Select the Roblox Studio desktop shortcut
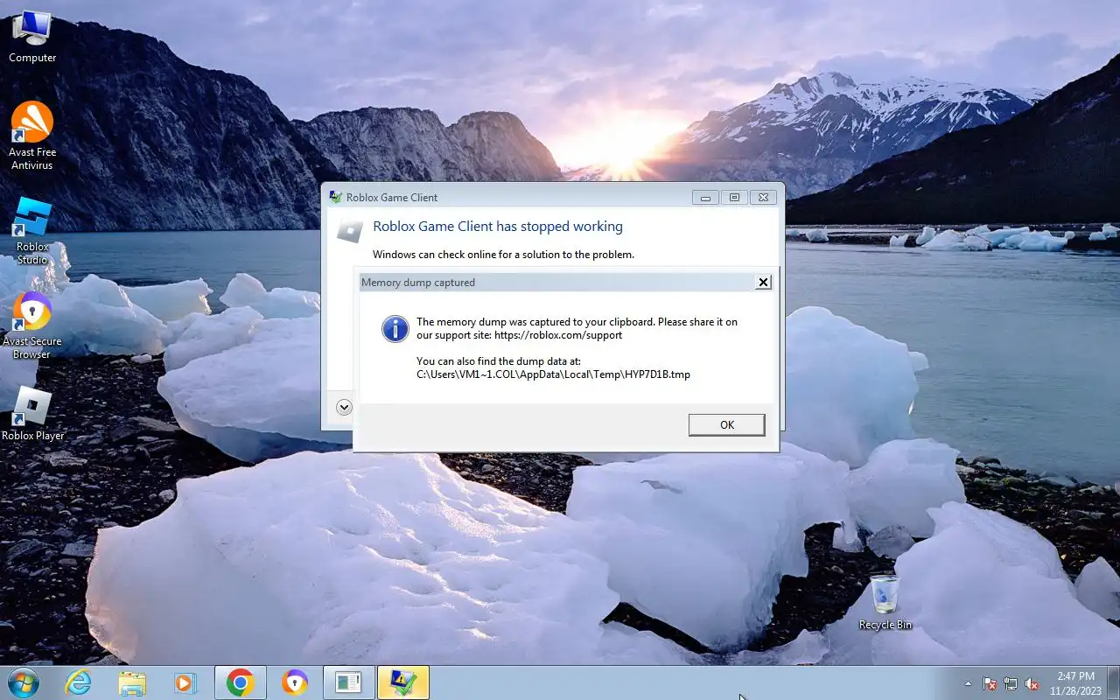Image resolution: width=1120 pixels, height=700 pixels. 32,231
